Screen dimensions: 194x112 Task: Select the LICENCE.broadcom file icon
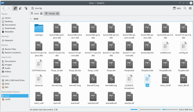coord(129,79)
